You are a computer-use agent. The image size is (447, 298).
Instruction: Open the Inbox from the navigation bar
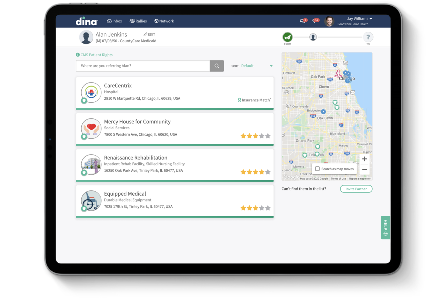[114, 21]
